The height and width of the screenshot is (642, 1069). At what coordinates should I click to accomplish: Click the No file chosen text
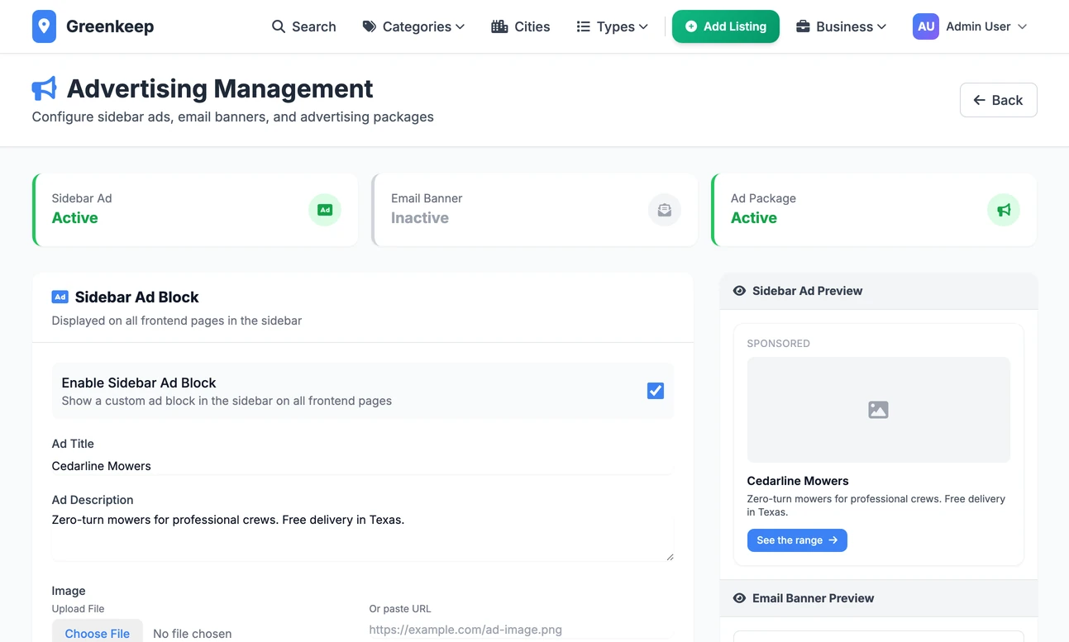click(193, 634)
